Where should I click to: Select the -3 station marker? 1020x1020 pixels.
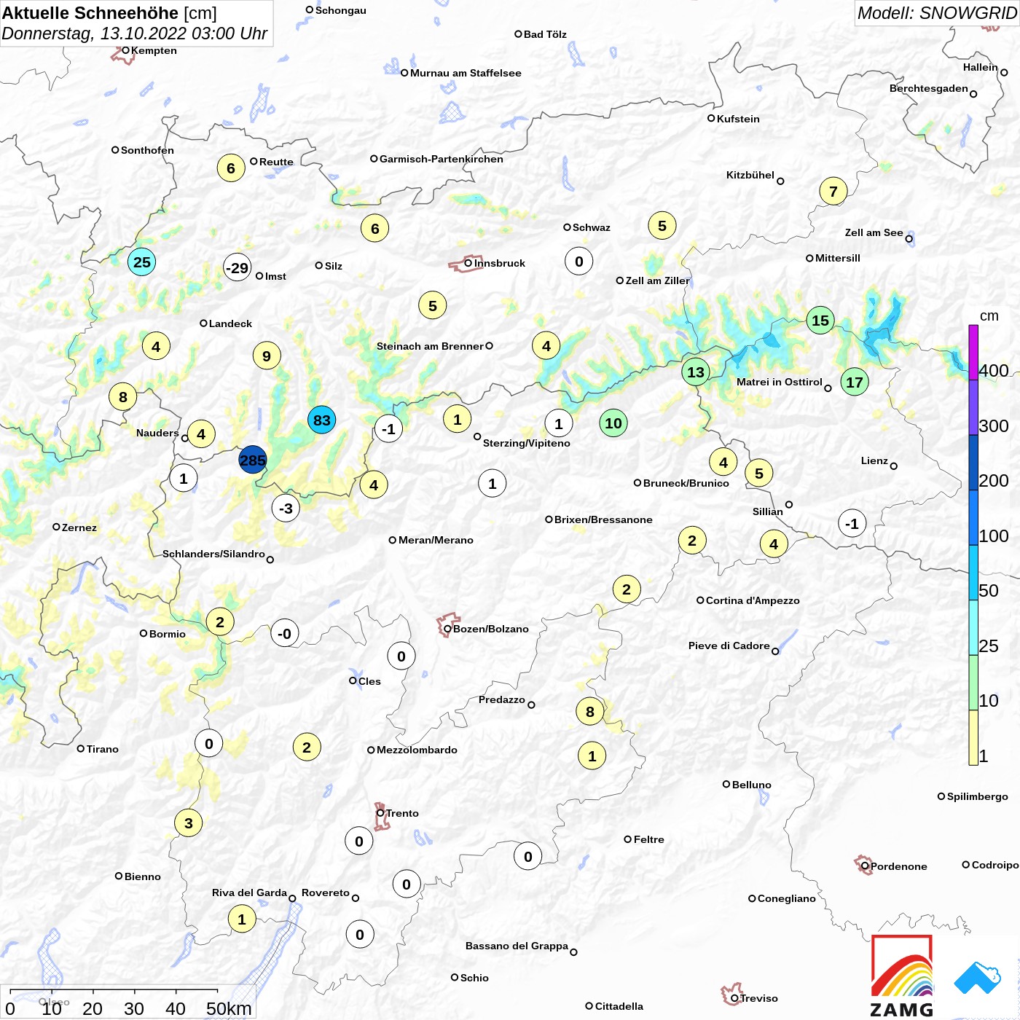click(x=286, y=508)
